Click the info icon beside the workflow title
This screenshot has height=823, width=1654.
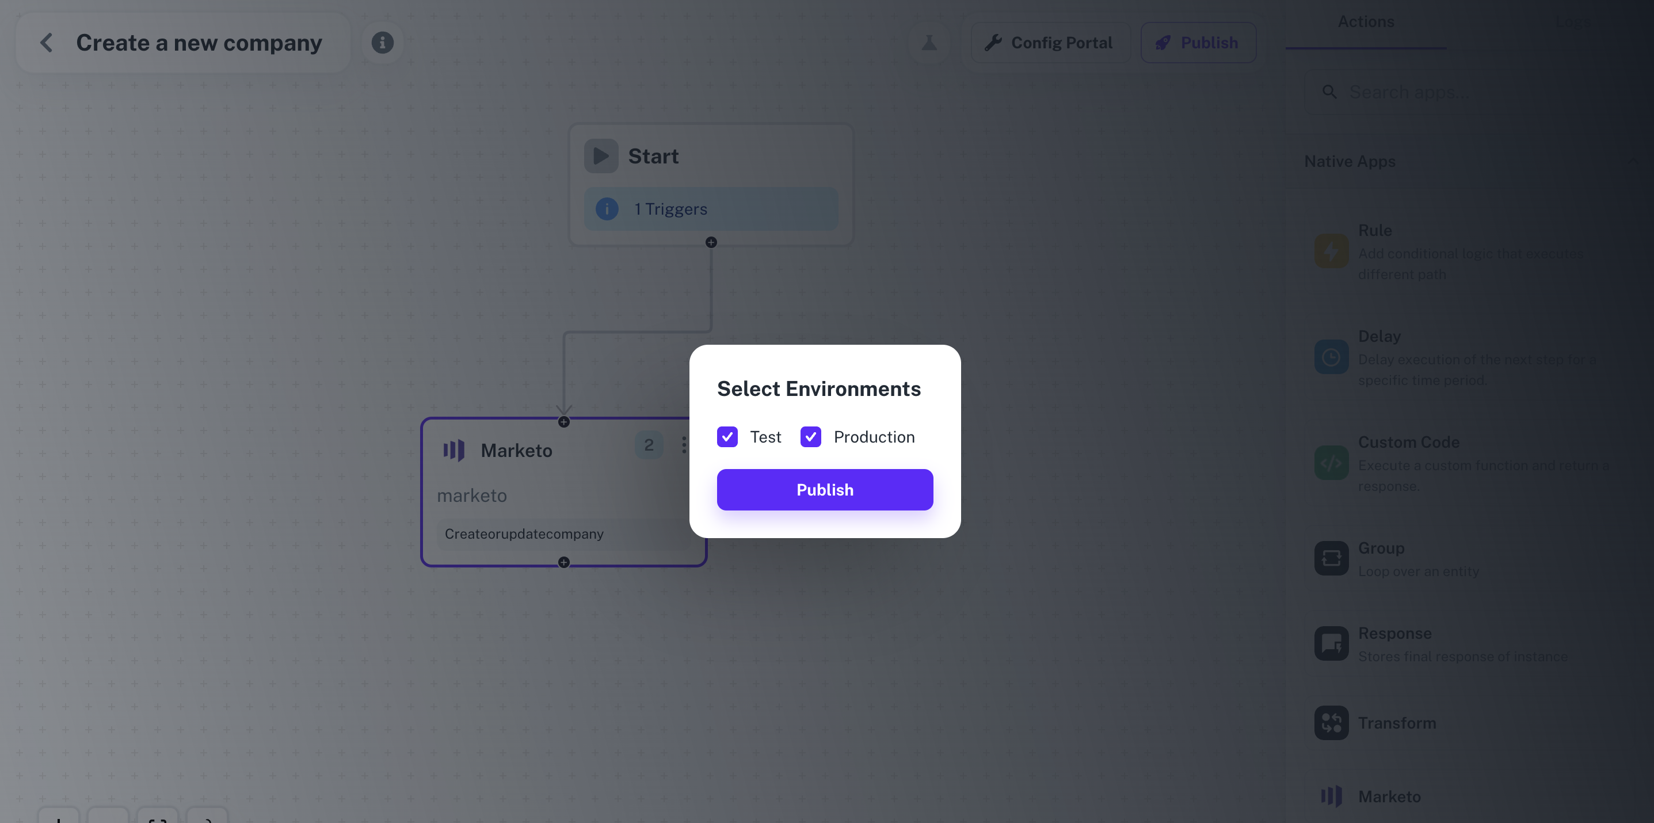coord(383,43)
